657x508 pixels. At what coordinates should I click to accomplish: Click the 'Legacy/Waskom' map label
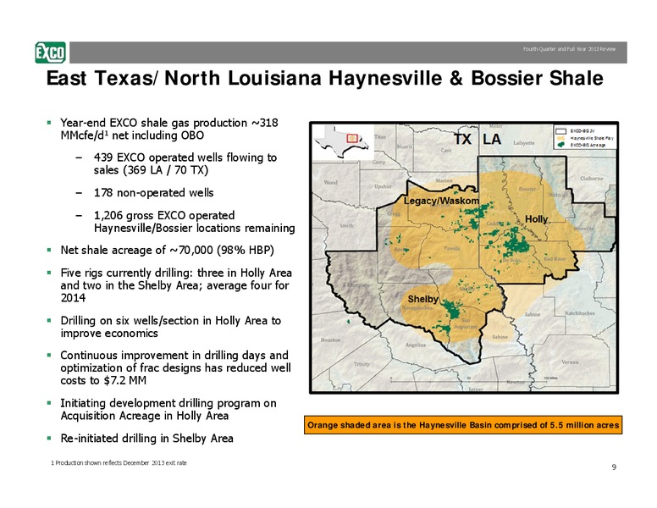(x=441, y=201)
